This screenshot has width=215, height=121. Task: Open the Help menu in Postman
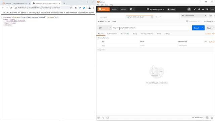(111, 5)
